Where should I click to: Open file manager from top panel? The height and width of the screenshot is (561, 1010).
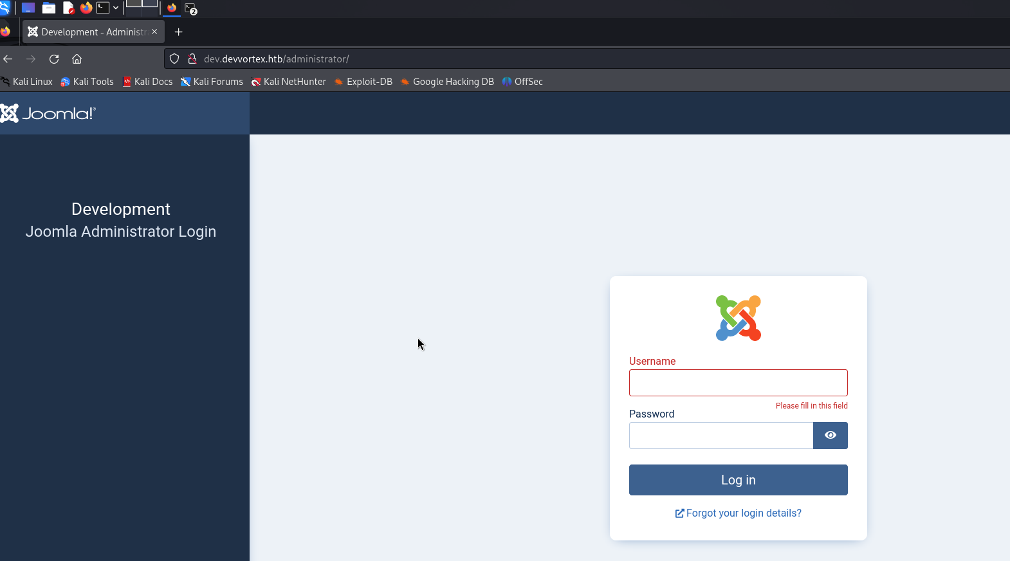49,8
